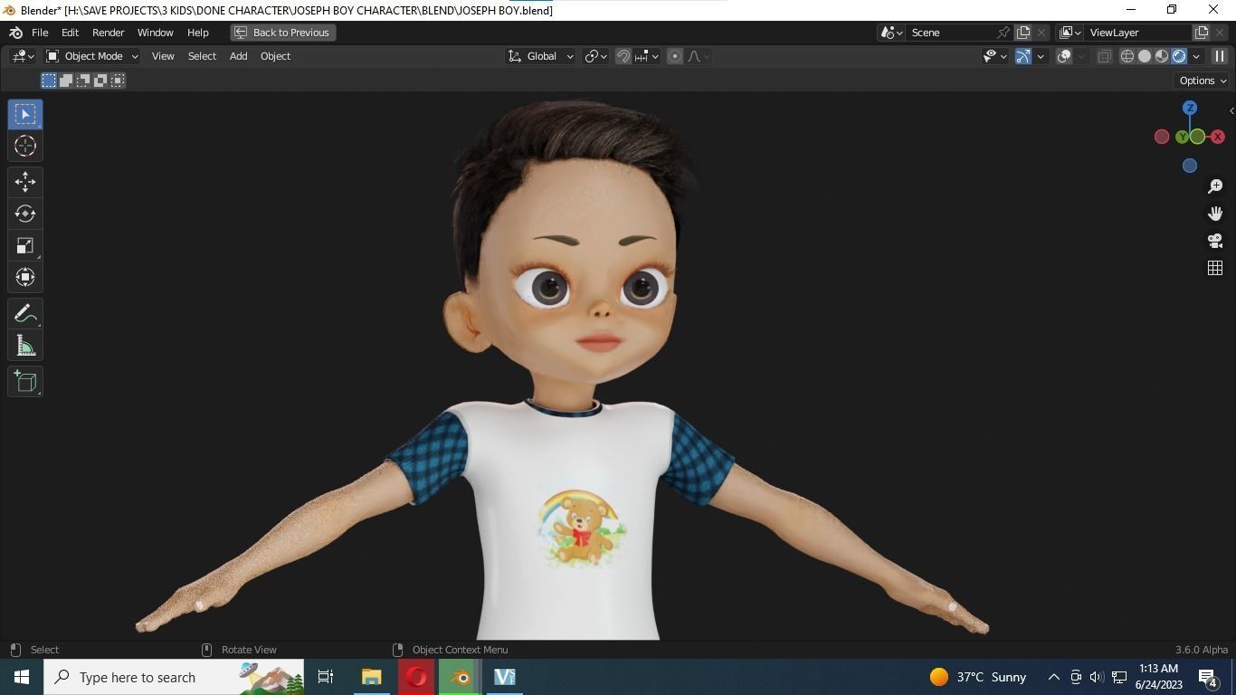Pick the Scale tool
Screen dimensions: 1236x695
25,245
